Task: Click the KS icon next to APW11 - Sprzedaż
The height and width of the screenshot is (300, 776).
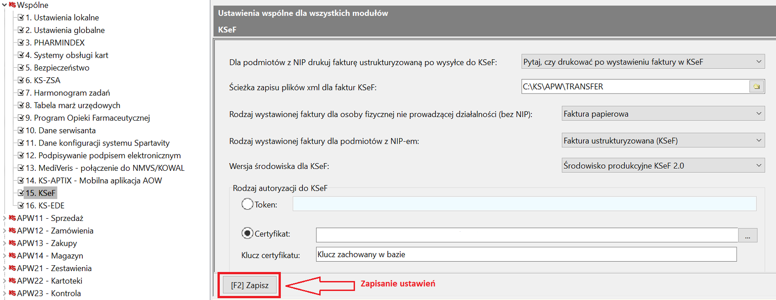Action: (x=12, y=218)
